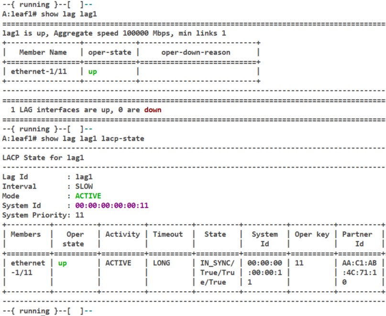Select the "Timeout" column header
386x316 pixels.
(x=168, y=234)
